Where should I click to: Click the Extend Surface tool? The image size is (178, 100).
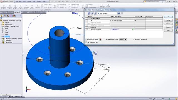[74, 5]
